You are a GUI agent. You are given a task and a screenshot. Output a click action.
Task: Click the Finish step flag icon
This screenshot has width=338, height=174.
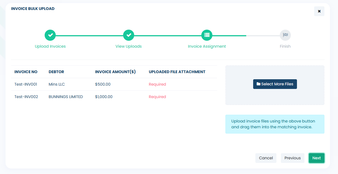coord(285,35)
